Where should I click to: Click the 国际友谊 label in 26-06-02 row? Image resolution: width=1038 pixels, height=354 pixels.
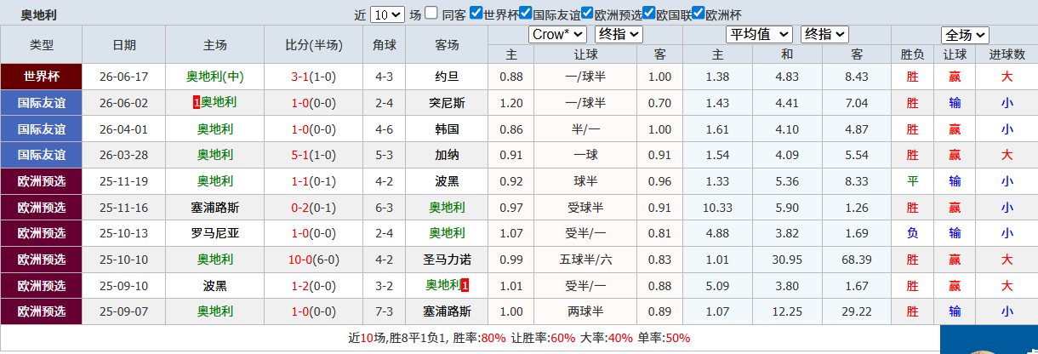pos(42,103)
